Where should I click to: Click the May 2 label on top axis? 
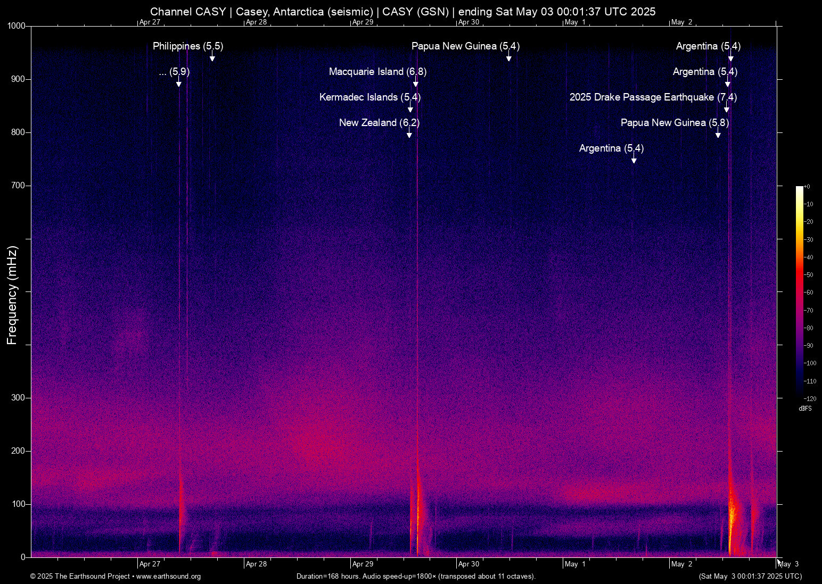tap(681, 22)
